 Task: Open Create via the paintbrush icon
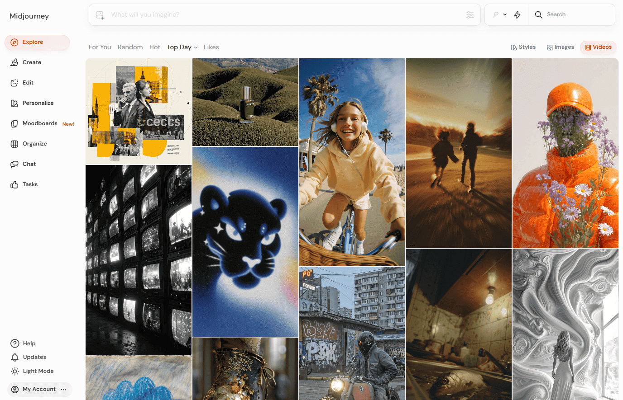(x=14, y=62)
